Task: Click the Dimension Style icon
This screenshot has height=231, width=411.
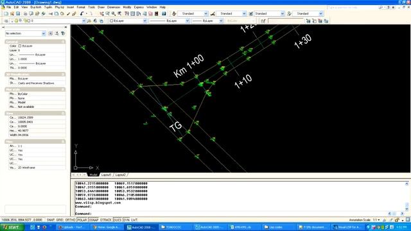Action: tap(213, 13)
